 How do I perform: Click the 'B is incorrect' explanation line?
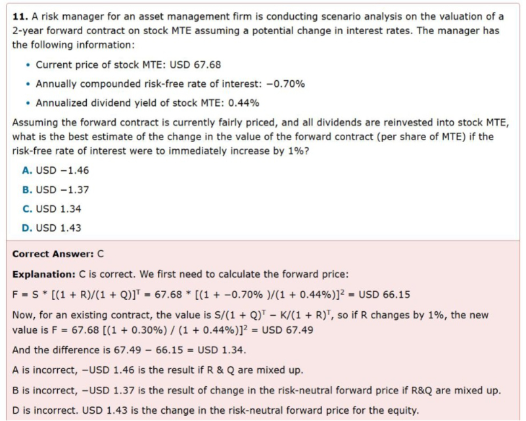coord(256,391)
